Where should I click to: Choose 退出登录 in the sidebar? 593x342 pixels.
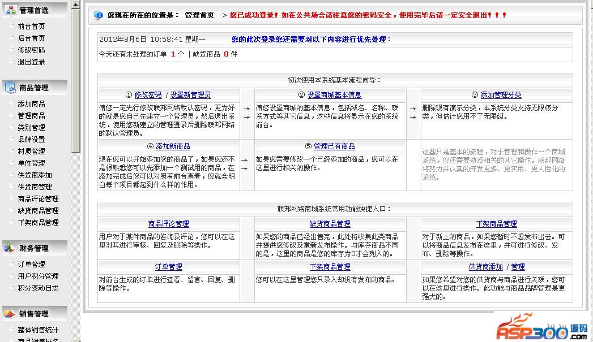(x=31, y=62)
